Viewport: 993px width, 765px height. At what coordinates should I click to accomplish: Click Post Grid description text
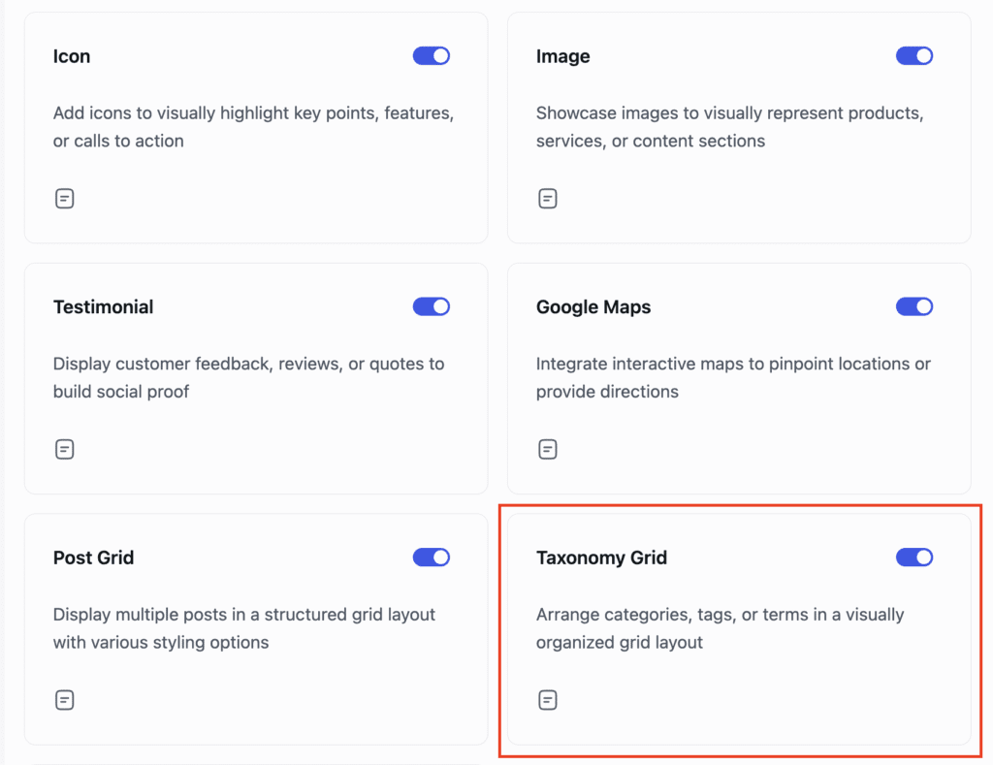pyautogui.click(x=244, y=628)
